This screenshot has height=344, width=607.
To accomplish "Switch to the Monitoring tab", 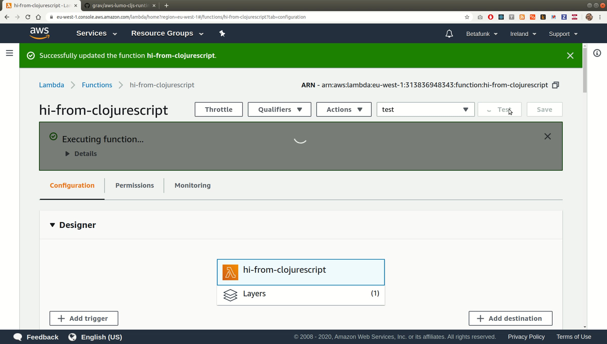I will (x=192, y=186).
